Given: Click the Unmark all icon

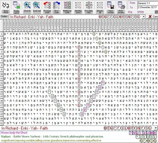Looking at the screenshot, I should [x=100, y=7].
